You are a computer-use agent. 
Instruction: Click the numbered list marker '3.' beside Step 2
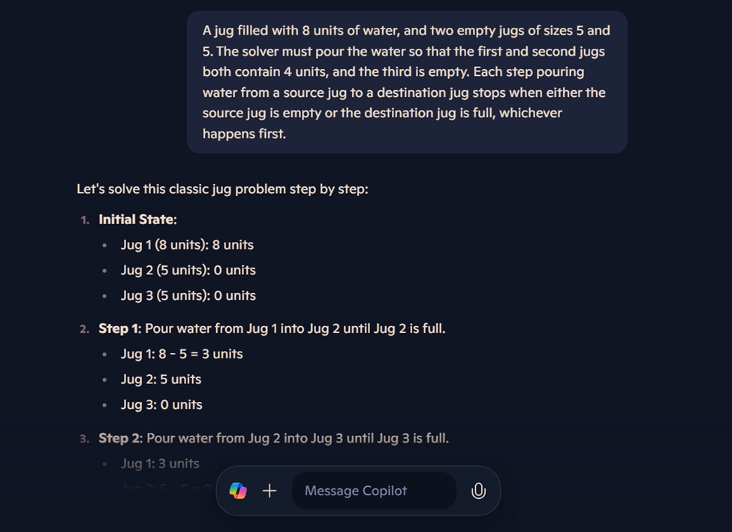(x=84, y=437)
